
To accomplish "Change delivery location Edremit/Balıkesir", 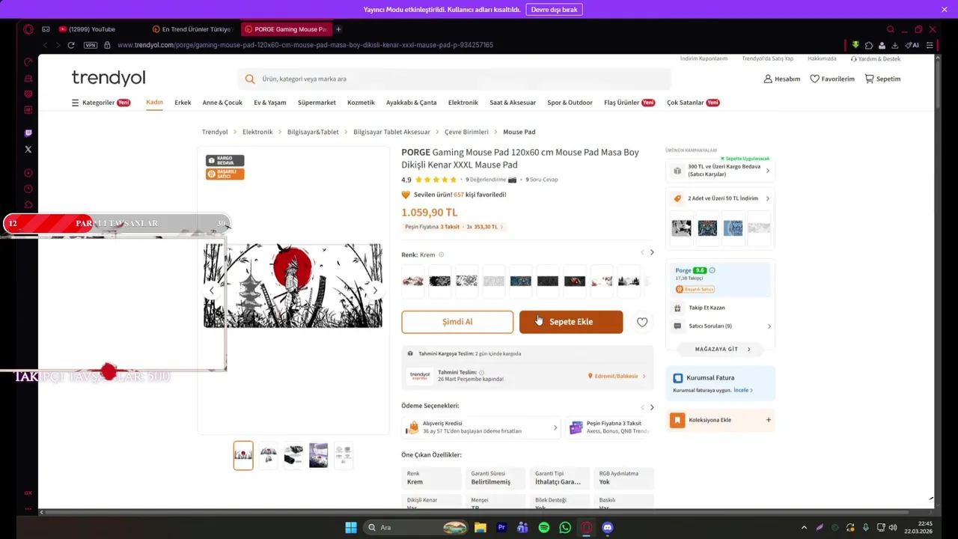I will point(617,377).
